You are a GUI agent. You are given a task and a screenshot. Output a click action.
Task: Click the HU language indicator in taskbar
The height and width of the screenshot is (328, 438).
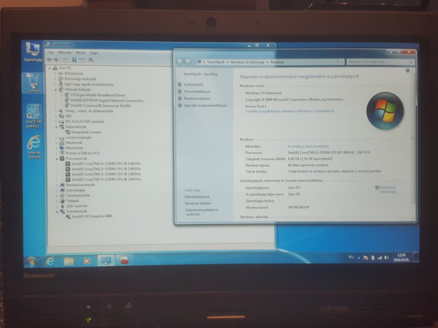tap(351, 257)
